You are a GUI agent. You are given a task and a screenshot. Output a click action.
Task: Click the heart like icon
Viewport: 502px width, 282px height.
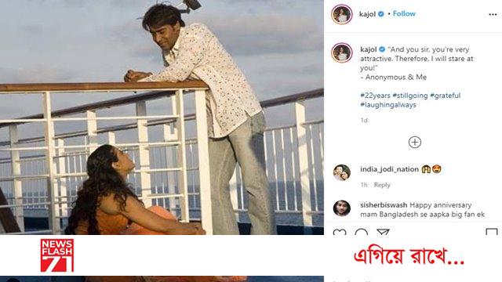point(340,232)
